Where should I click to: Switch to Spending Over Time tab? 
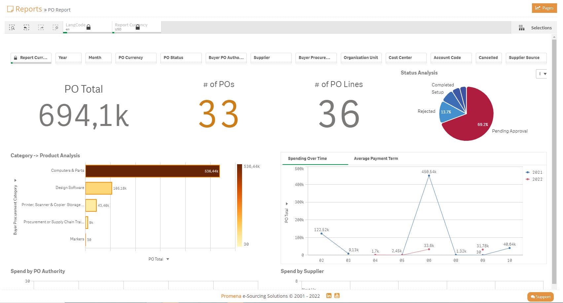pos(307,159)
